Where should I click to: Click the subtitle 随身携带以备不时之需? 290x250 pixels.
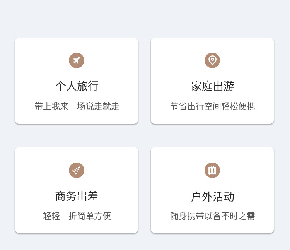point(213,216)
